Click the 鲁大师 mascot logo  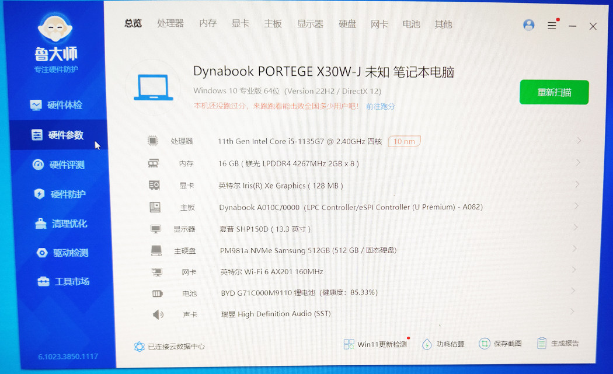click(55, 27)
